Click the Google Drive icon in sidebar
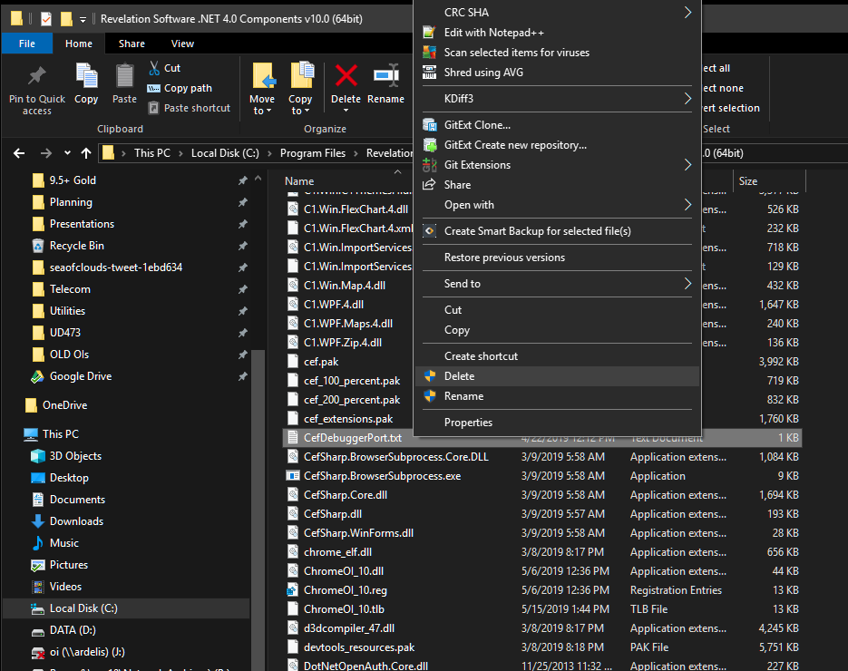Screen dimensions: 848x671 click(37, 377)
